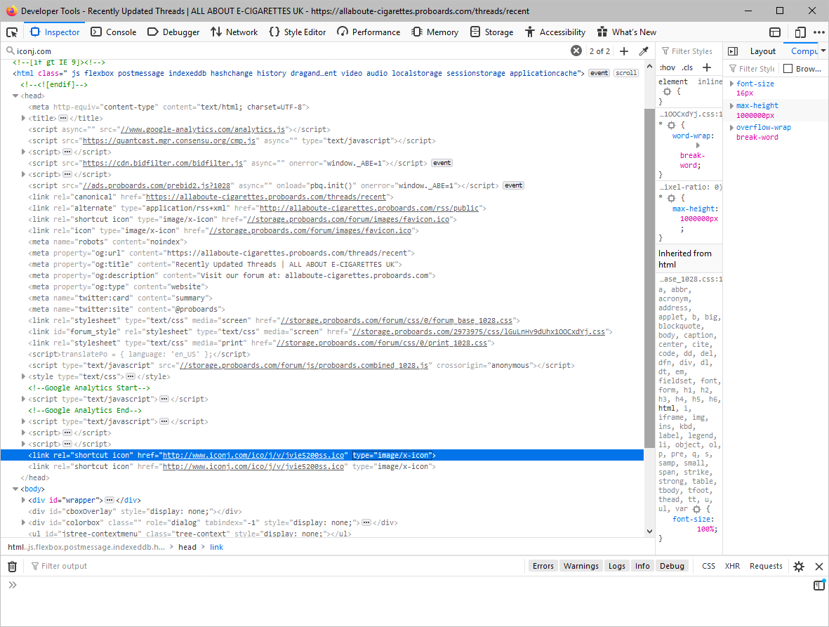Close the split console
Screen dimensions: 829x627
pyautogui.click(x=819, y=566)
